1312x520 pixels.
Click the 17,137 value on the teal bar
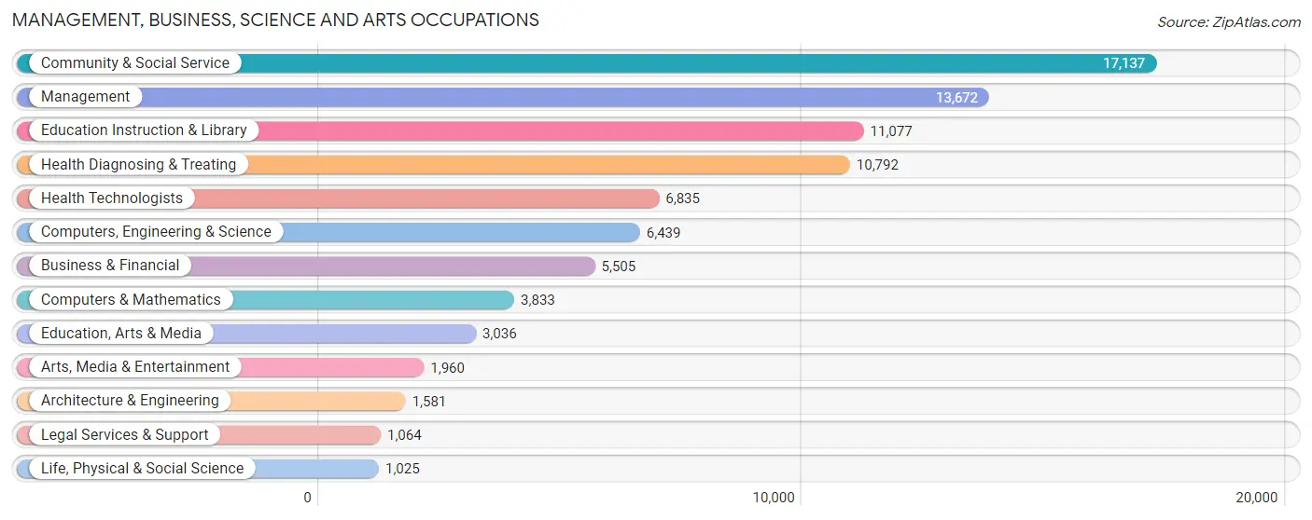click(1124, 63)
